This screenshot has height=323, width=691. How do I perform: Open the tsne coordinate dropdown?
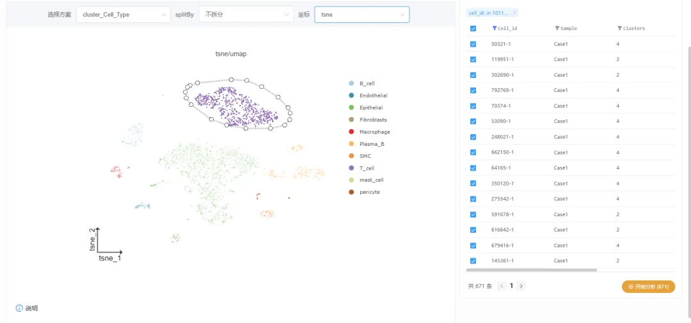tap(361, 15)
